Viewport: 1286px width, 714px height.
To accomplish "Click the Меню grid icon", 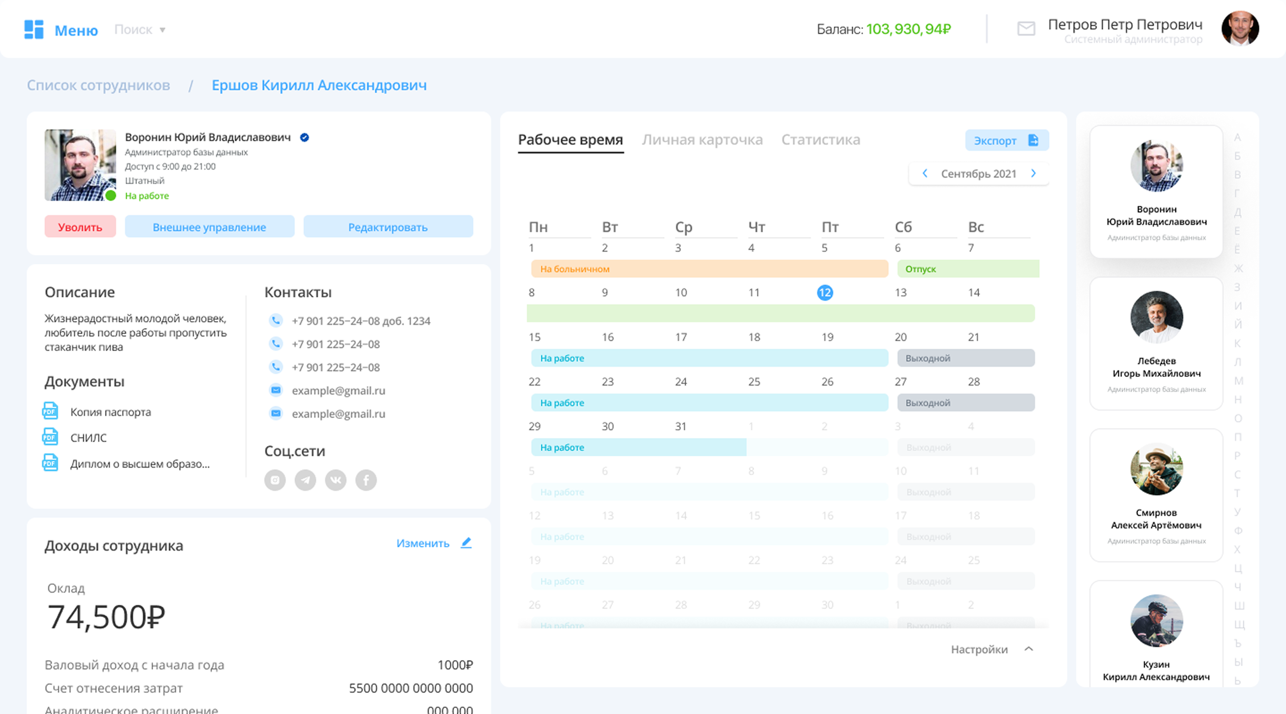I will tap(34, 29).
